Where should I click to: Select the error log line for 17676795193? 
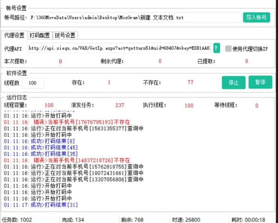(67, 122)
